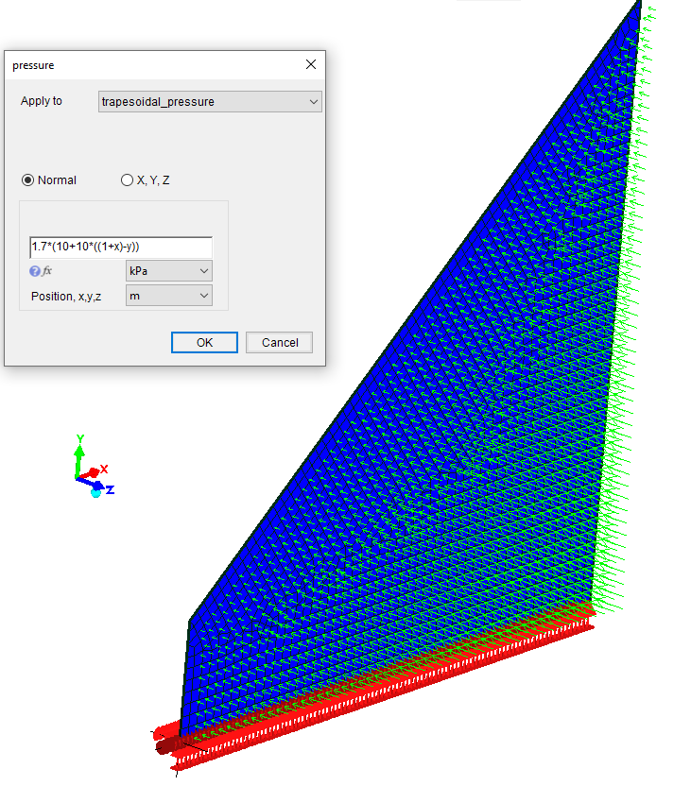Select the Normal radio button
The height and width of the screenshot is (803, 691).
point(27,180)
